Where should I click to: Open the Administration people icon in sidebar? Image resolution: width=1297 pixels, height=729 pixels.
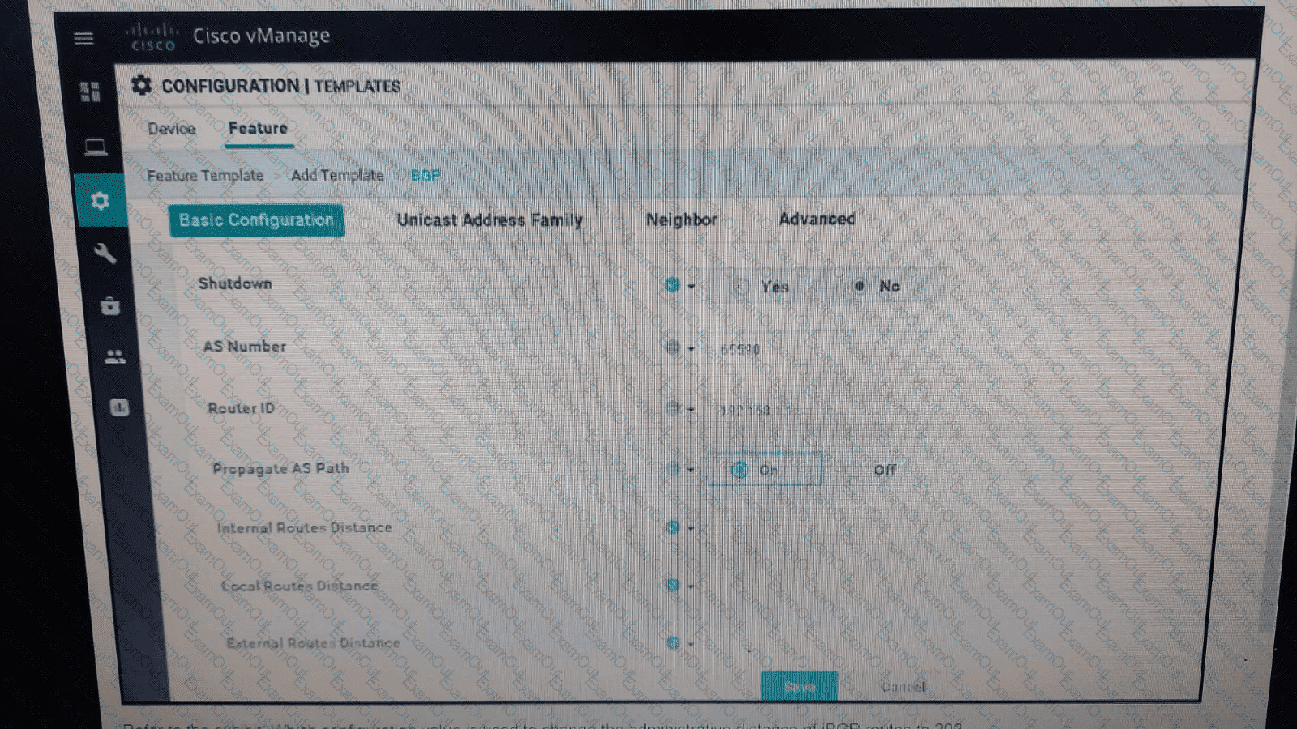coord(115,356)
